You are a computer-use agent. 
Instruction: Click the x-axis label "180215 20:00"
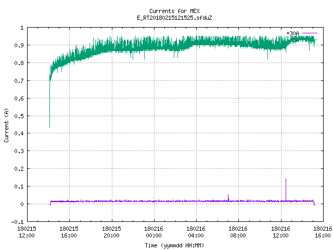[111, 232]
